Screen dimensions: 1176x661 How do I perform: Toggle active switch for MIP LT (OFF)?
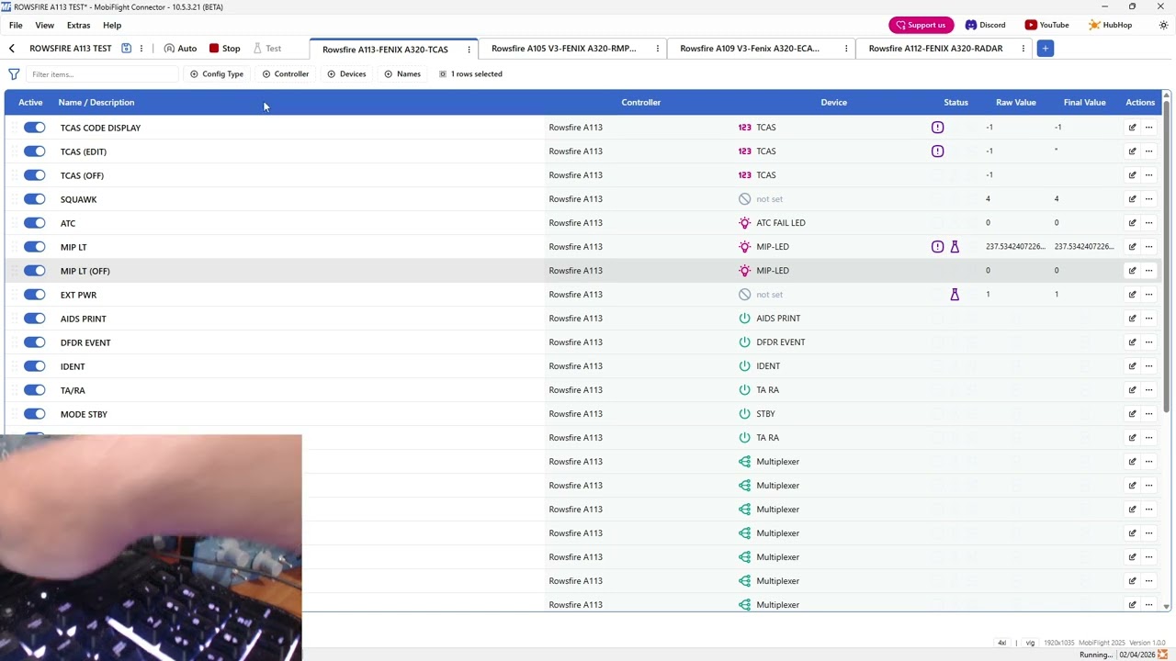click(35, 271)
